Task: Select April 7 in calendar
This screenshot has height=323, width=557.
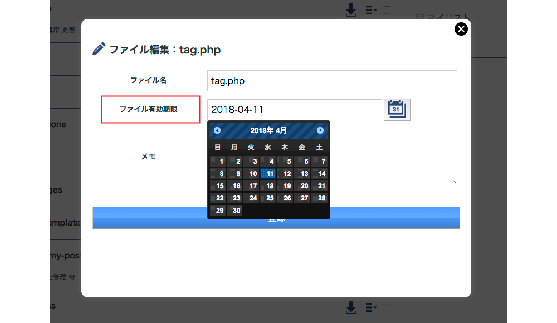Action: click(319, 161)
